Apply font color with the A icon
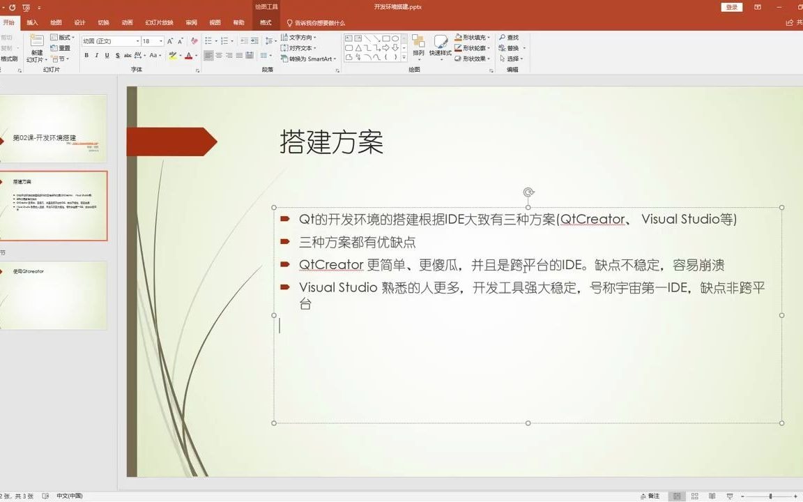This screenshot has height=502, width=803. click(189, 55)
